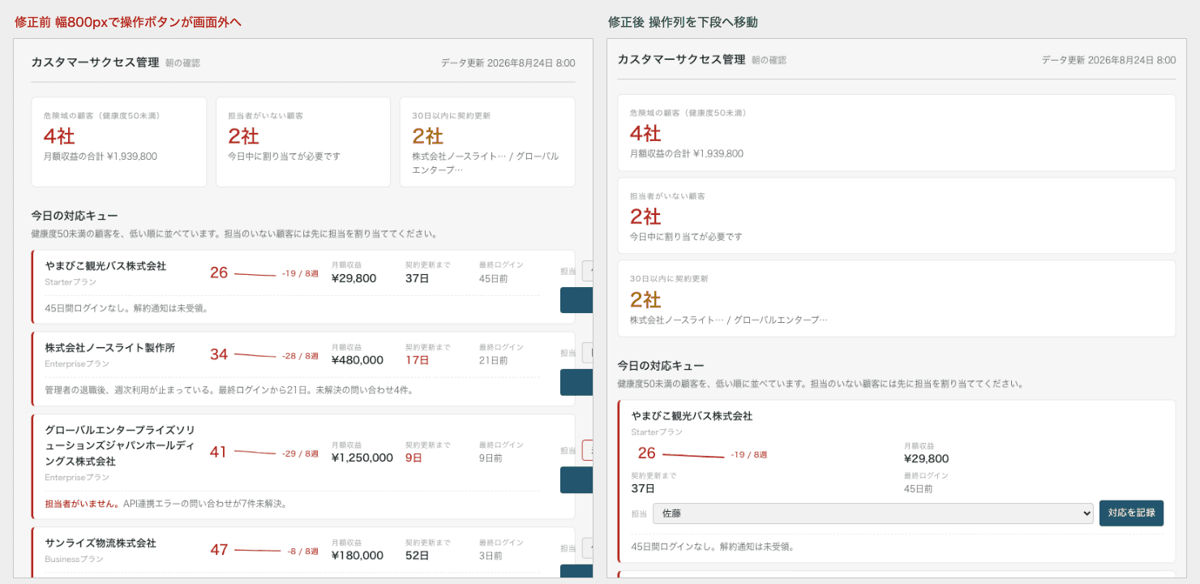Click 月額収益の合計 ¥1,939,800 in the 修正前 panel
1200x584 pixels.
click(x=101, y=157)
